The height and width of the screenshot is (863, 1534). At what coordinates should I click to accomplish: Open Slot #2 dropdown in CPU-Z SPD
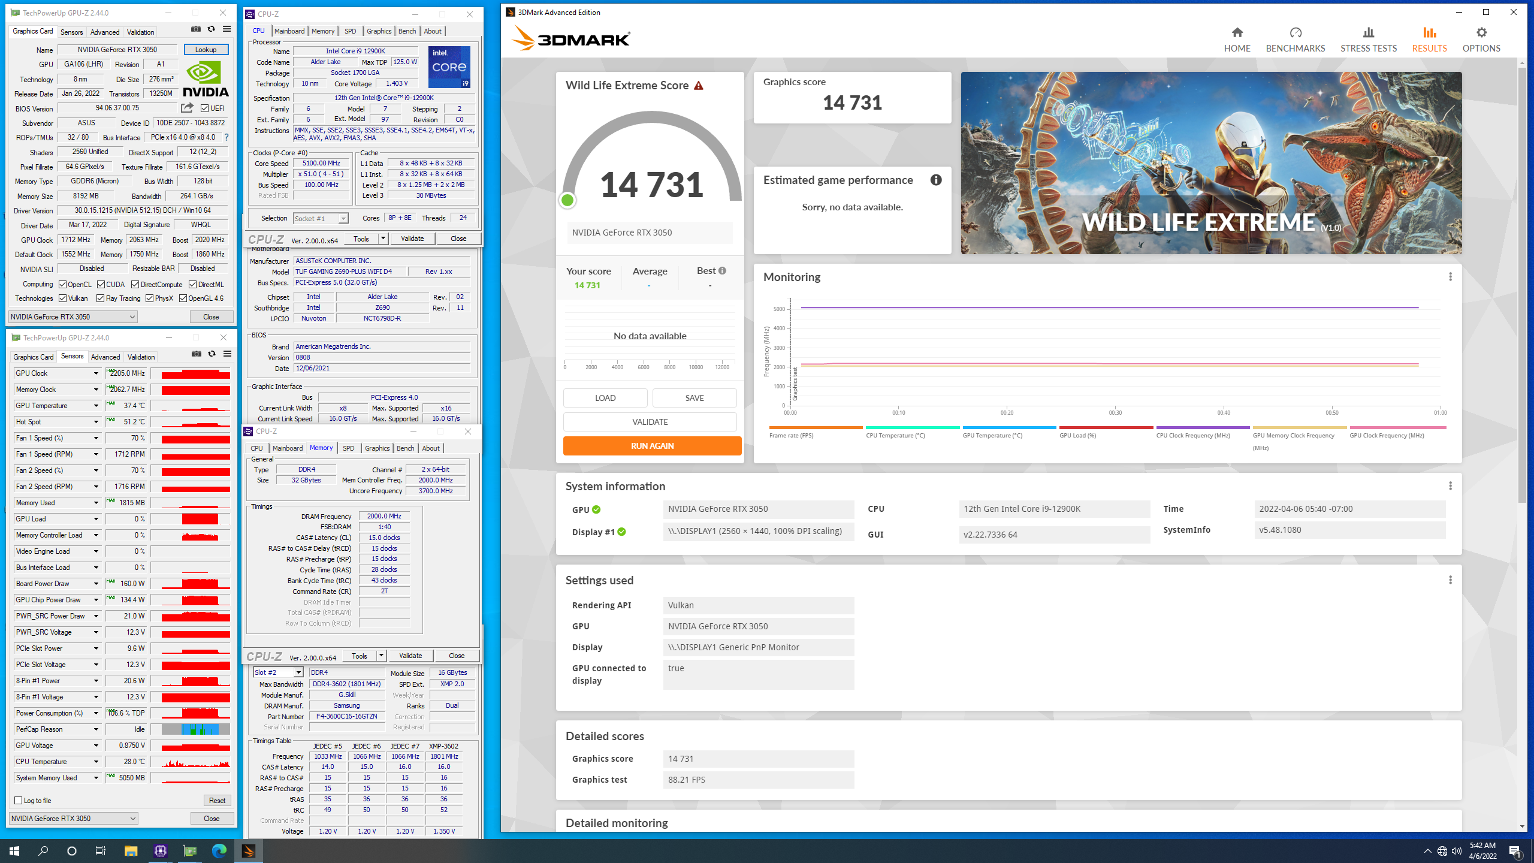[278, 672]
